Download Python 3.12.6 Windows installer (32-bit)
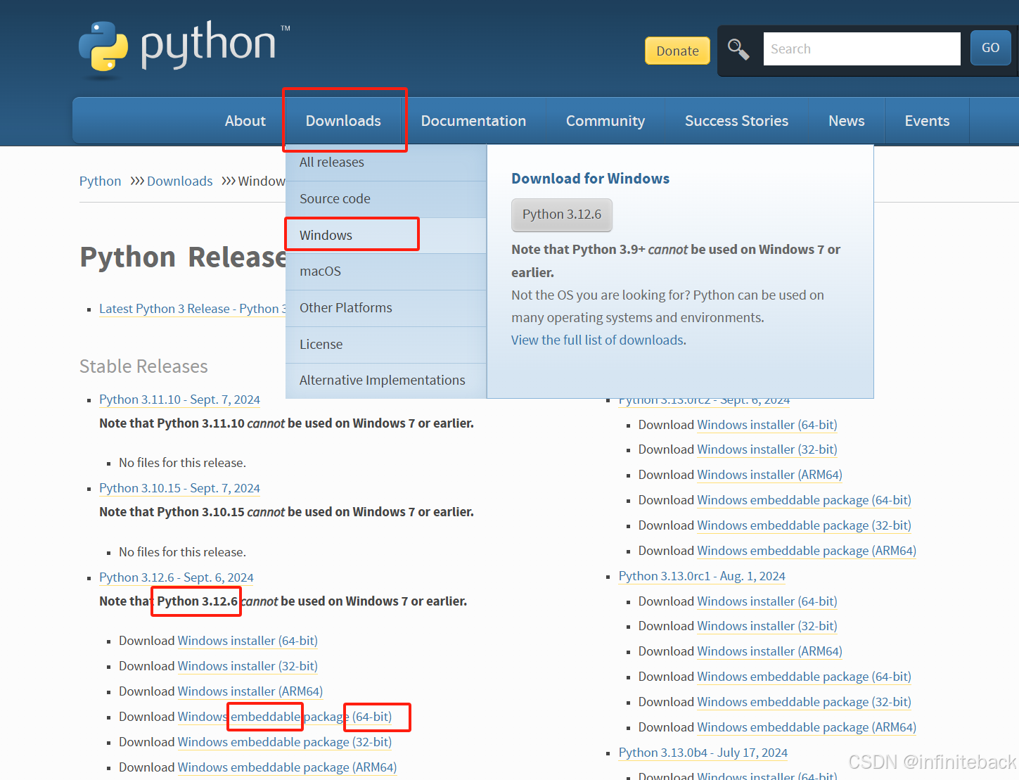Screen dimensions: 1019x780 click(248, 666)
